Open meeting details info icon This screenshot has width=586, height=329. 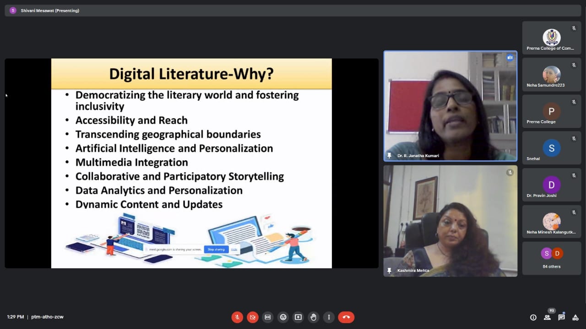[533, 318]
